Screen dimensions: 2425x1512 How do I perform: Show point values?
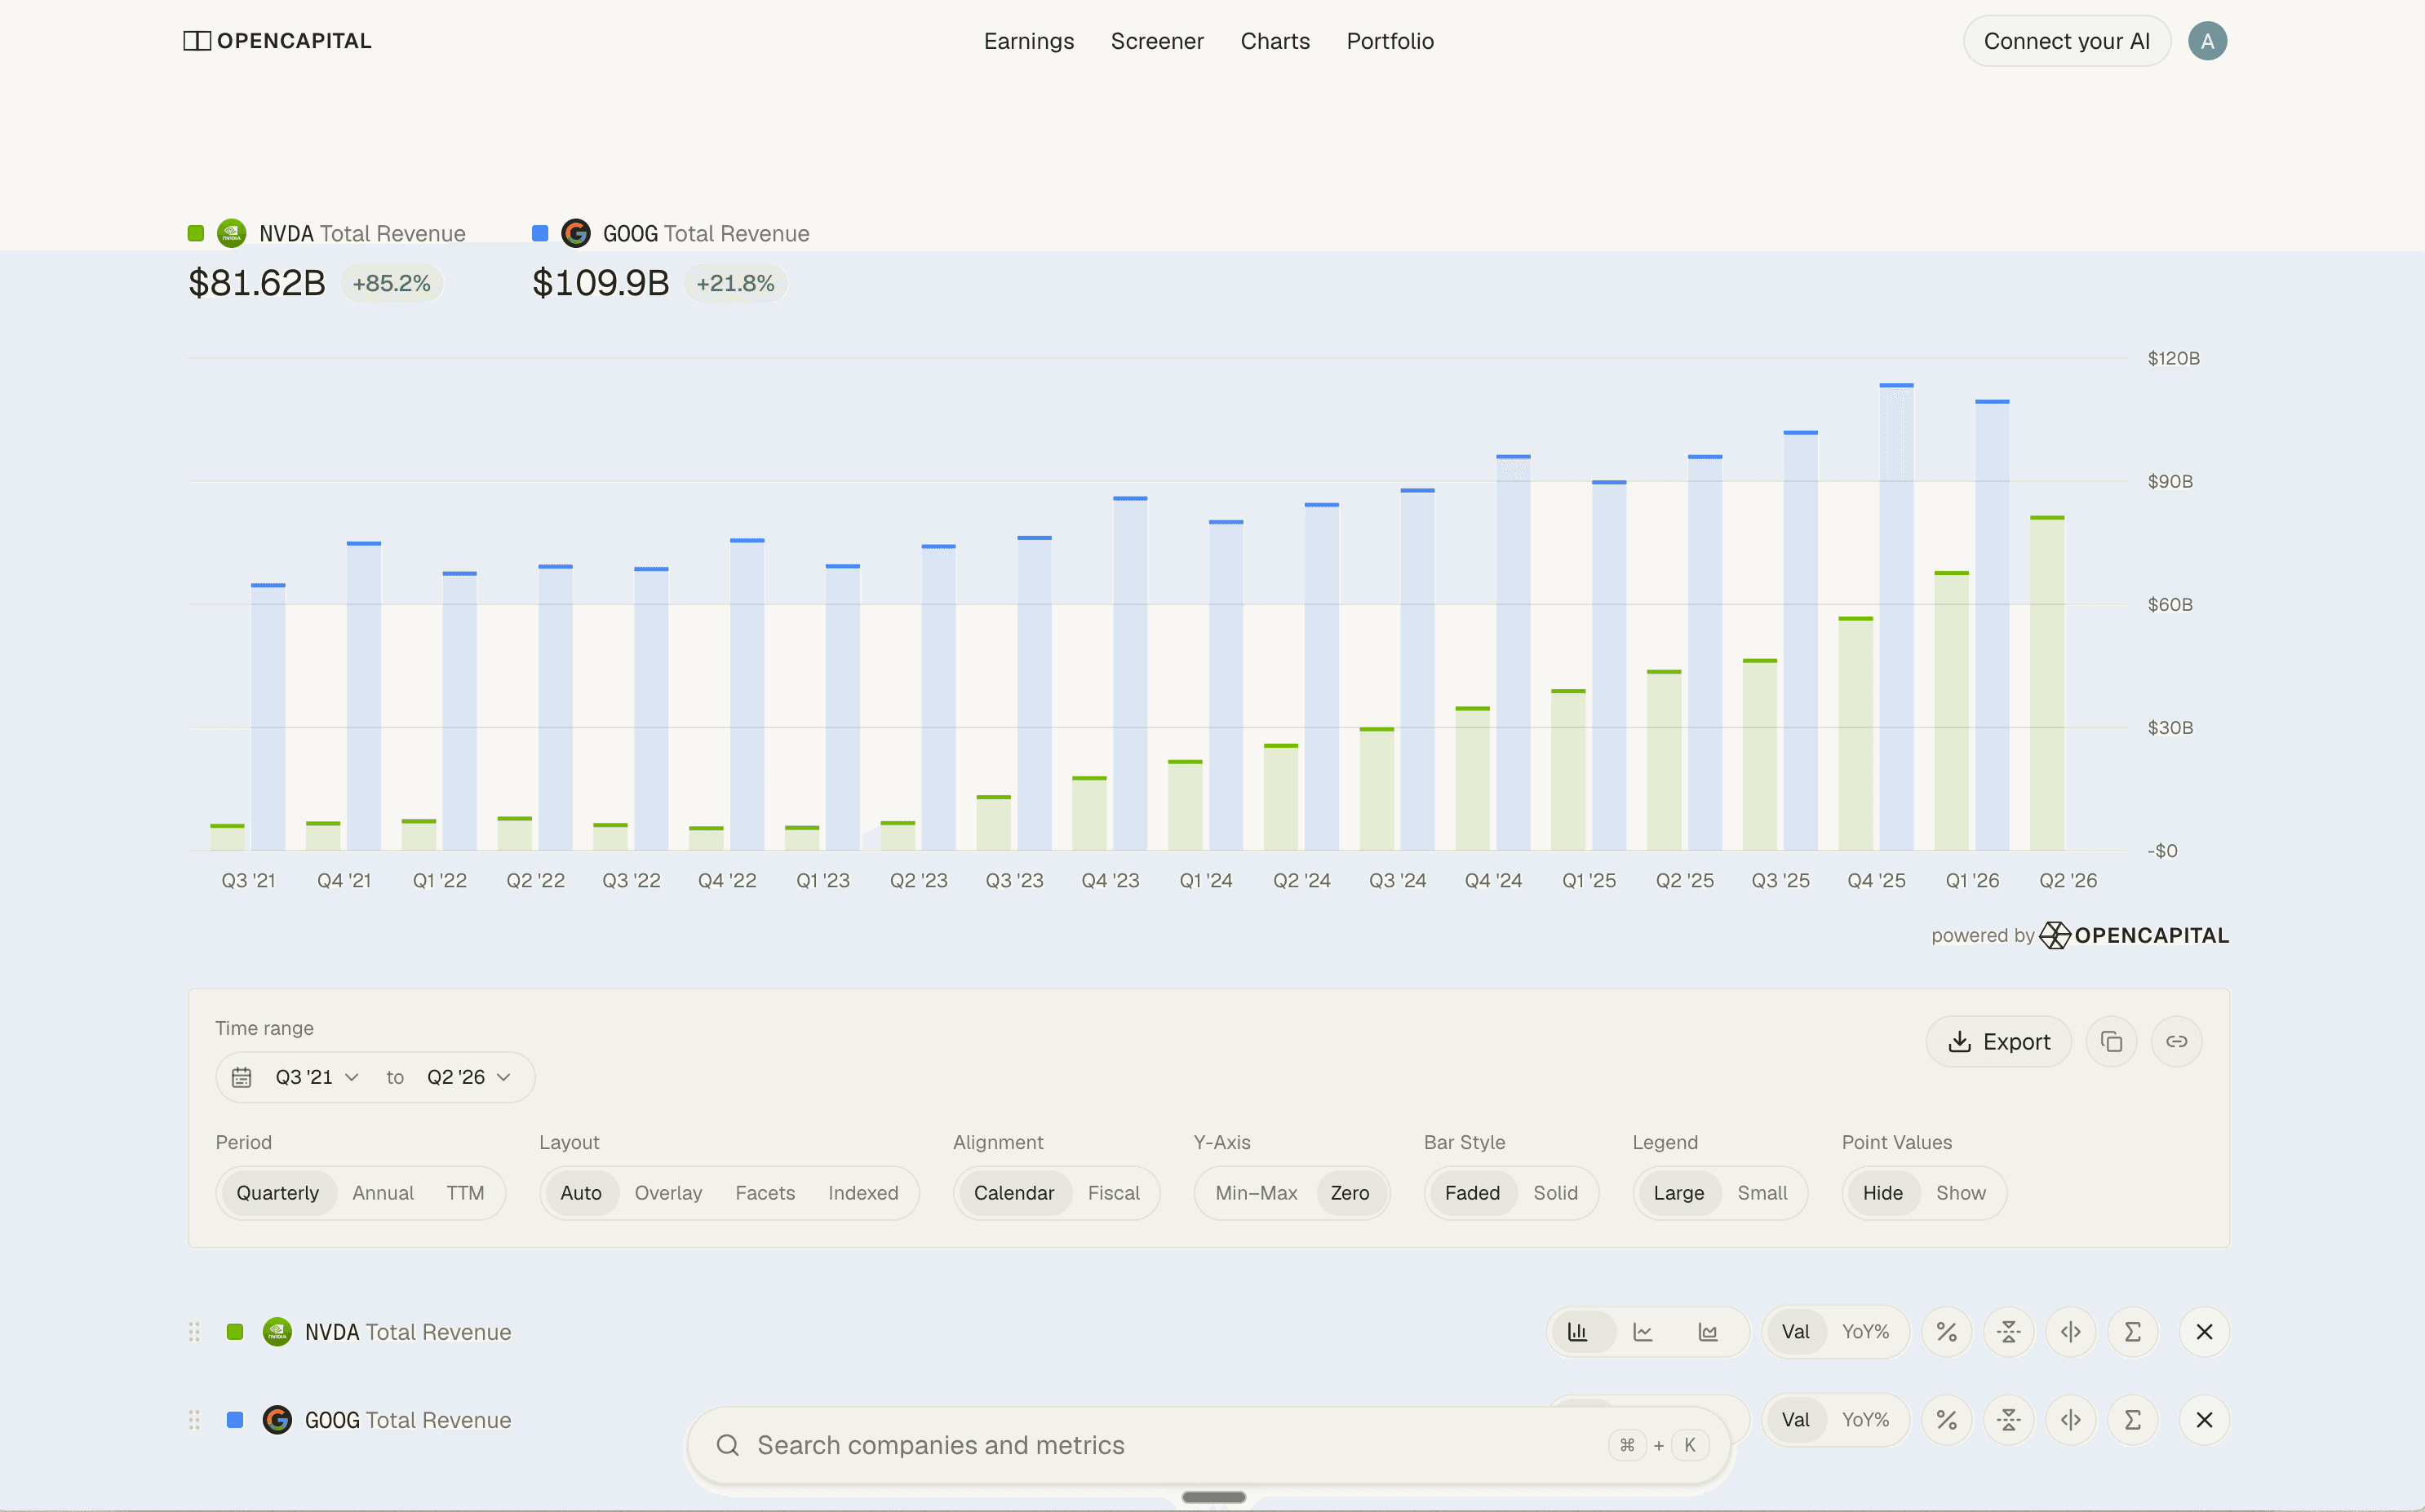(1960, 1193)
